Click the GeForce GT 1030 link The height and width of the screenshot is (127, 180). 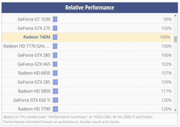click(x=34, y=19)
